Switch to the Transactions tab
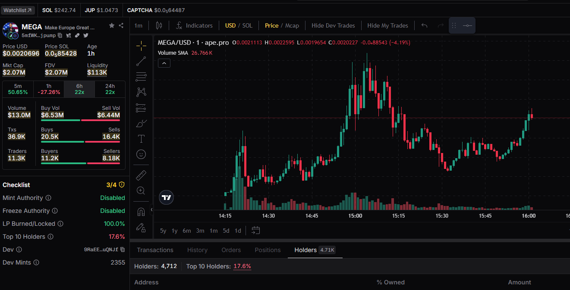The height and width of the screenshot is (290, 570). click(x=155, y=250)
